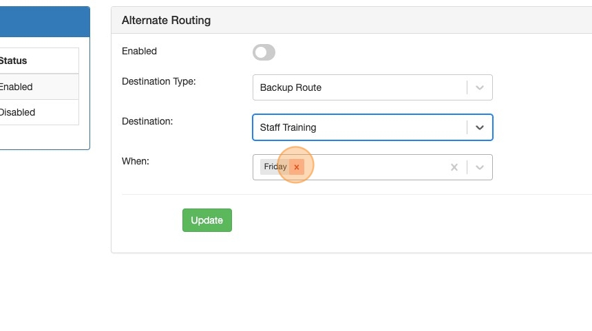
Task: Open the Staff Training destination dropdown
Action: [x=358, y=127]
